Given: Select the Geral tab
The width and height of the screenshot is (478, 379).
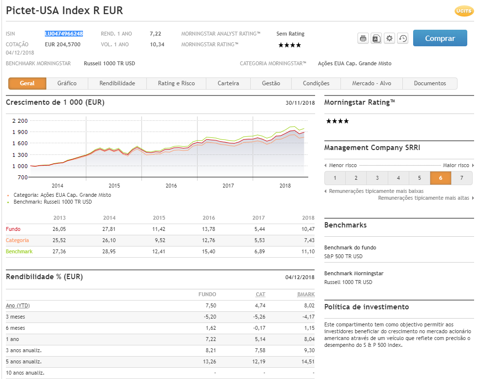Looking at the screenshot, I should pos(27,83).
